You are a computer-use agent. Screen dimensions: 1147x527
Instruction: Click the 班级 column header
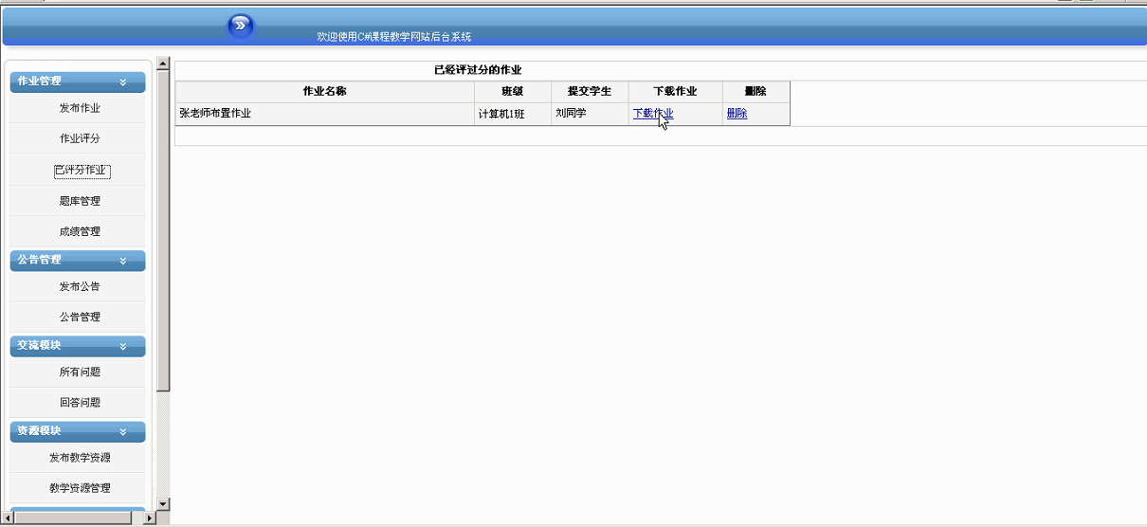point(513,92)
